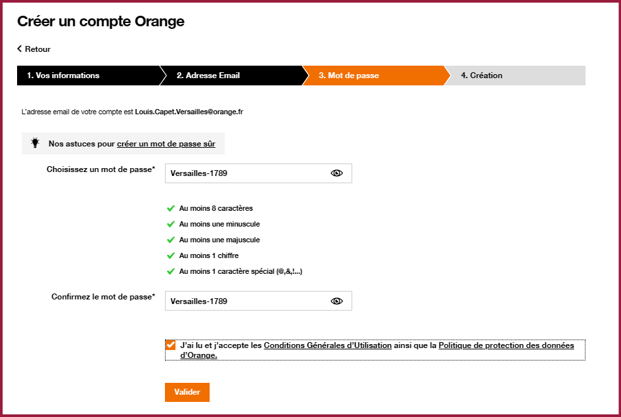Image resolution: width=621 pixels, height=417 pixels.
Task: Click the green checkmark for Au moins une majuscule
Action: tap(171, 240)
